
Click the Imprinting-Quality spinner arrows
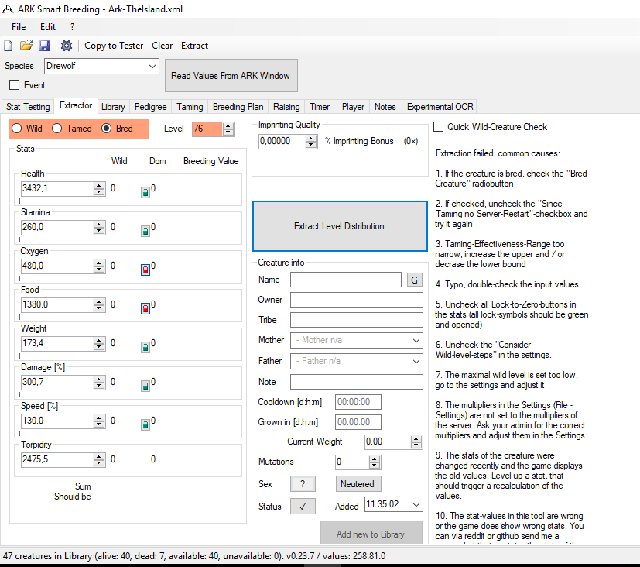click(x=311, y=141)
